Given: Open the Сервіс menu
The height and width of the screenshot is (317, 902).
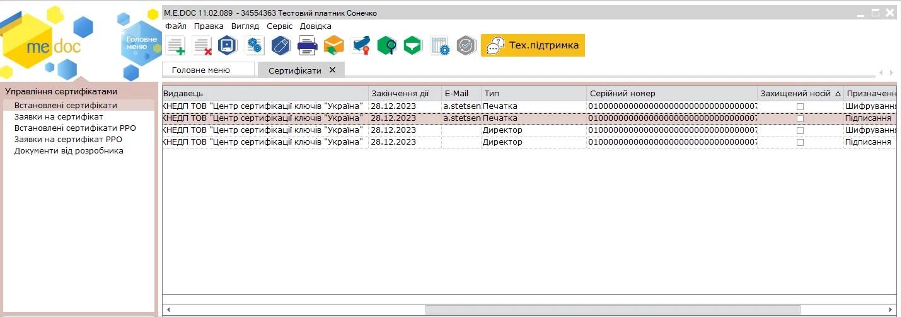Looking at the screenshot, I should point(279,26).
